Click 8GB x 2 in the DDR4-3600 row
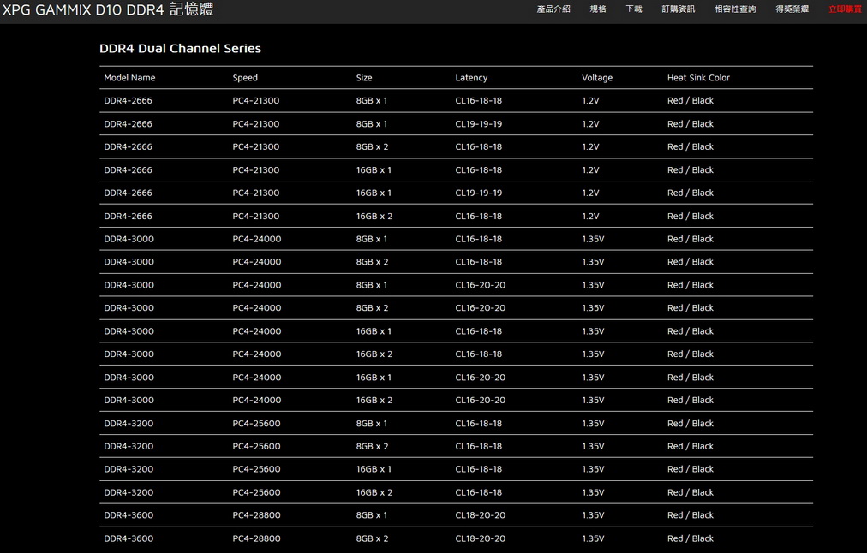The width and height of the screenshot is (867, 553). [372, 538]
